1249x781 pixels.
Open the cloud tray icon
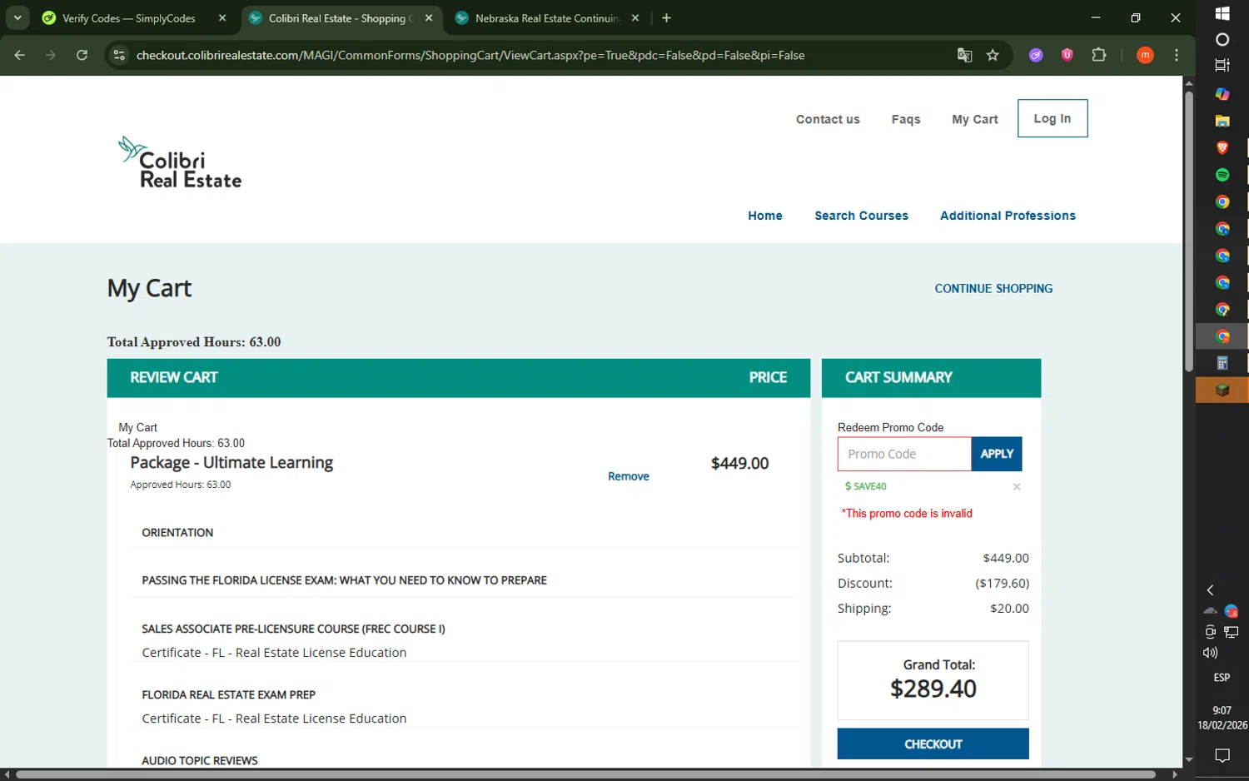point(1210,611)
